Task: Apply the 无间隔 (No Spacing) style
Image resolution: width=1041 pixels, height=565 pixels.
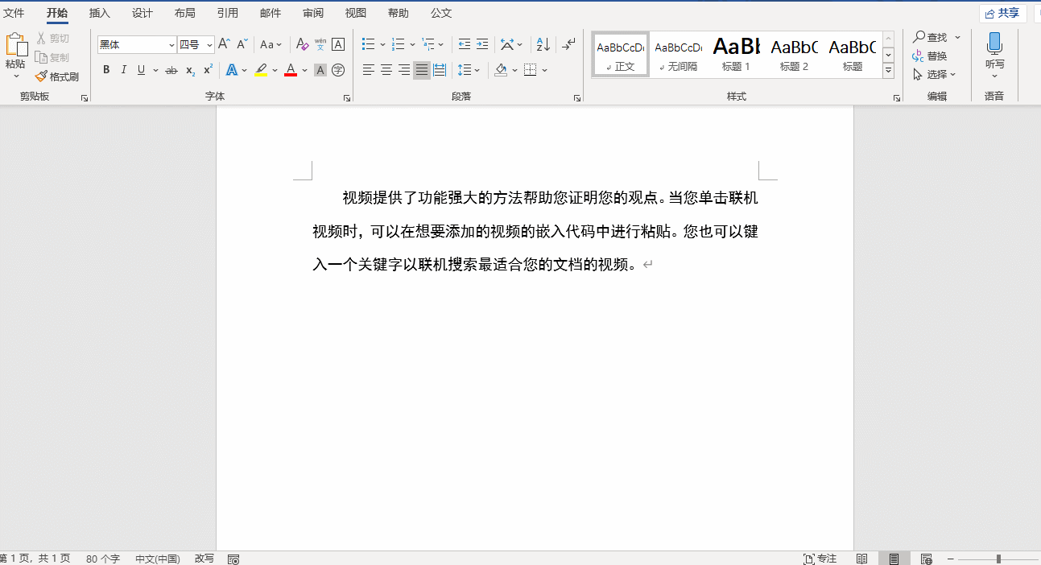Action: (678, 55)
